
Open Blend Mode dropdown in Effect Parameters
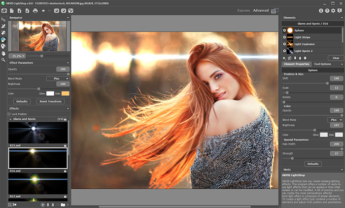coord(58,78)
